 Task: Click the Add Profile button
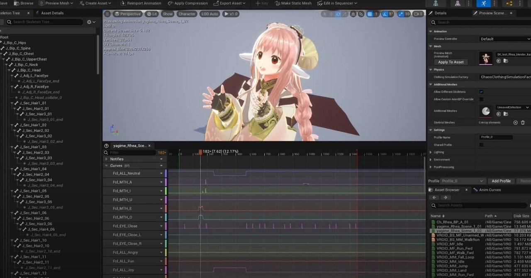coord(501,181)
